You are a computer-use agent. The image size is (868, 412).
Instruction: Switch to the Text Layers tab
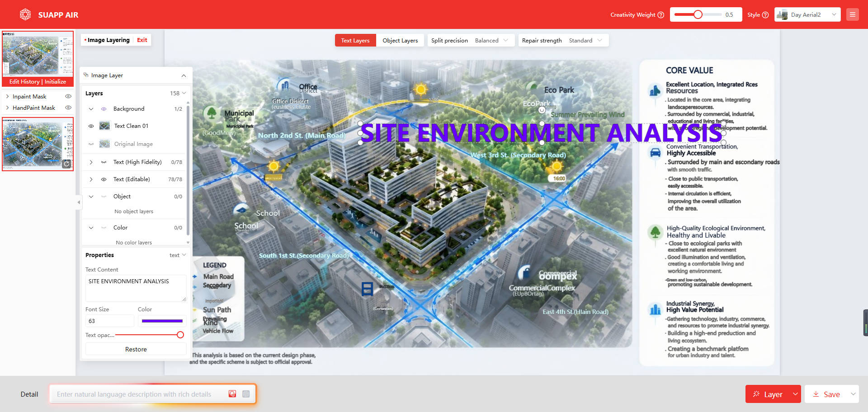point(355,40)
